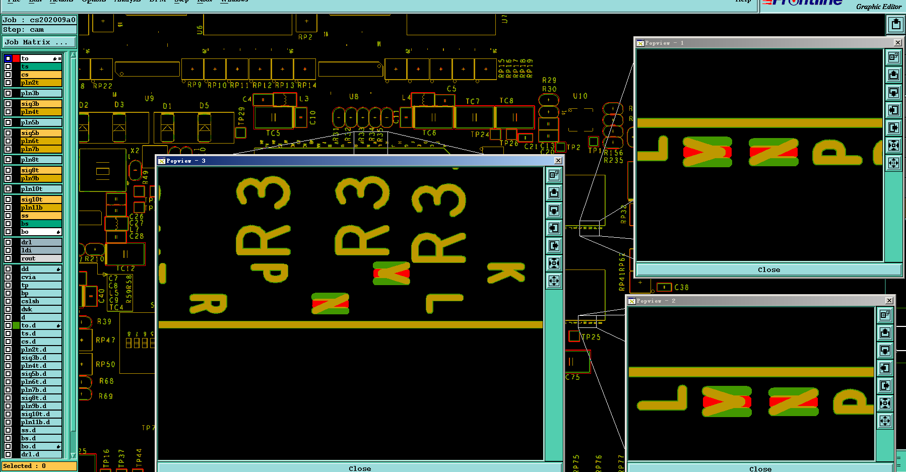The image size is (906, 472).
Task: Zoom out with Popview 2 outward-arrows icon
Action: point(885,421)
